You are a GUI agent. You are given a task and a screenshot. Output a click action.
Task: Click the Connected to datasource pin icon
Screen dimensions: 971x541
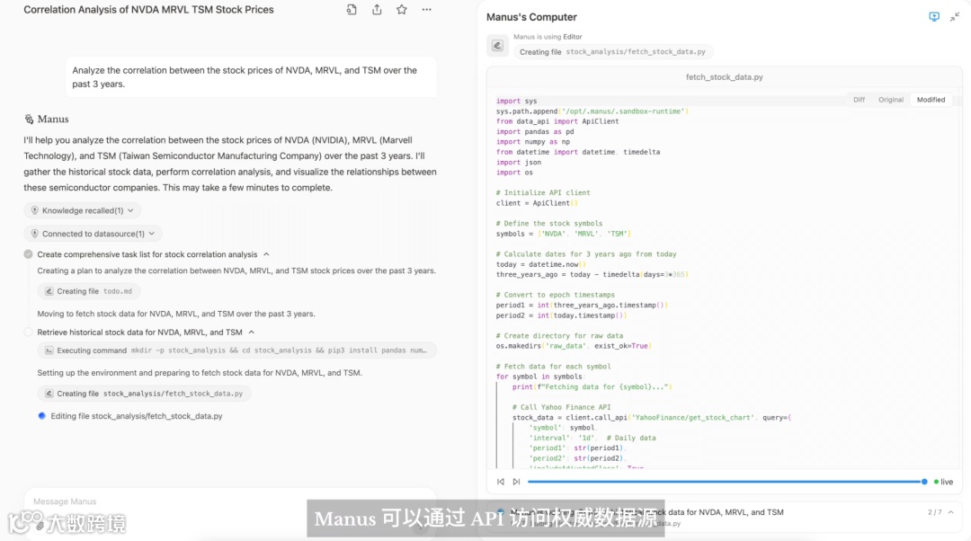(35, 234)
